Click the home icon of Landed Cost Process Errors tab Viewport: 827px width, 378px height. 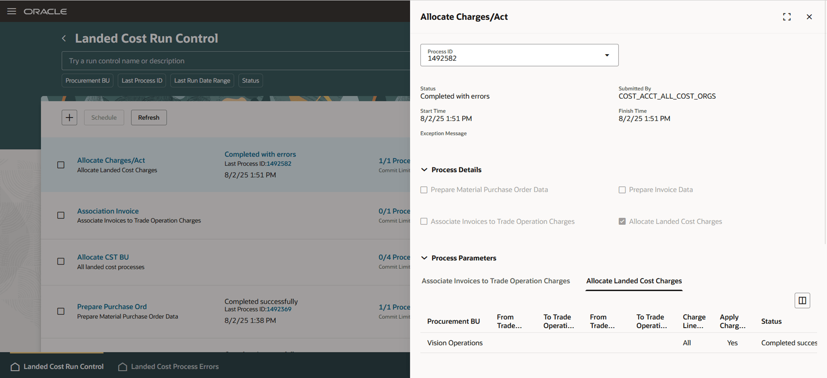click(122, 366)
